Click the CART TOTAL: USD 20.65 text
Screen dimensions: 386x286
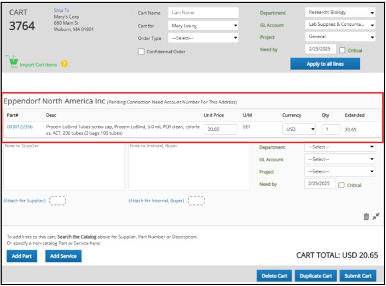pos(337,255)
